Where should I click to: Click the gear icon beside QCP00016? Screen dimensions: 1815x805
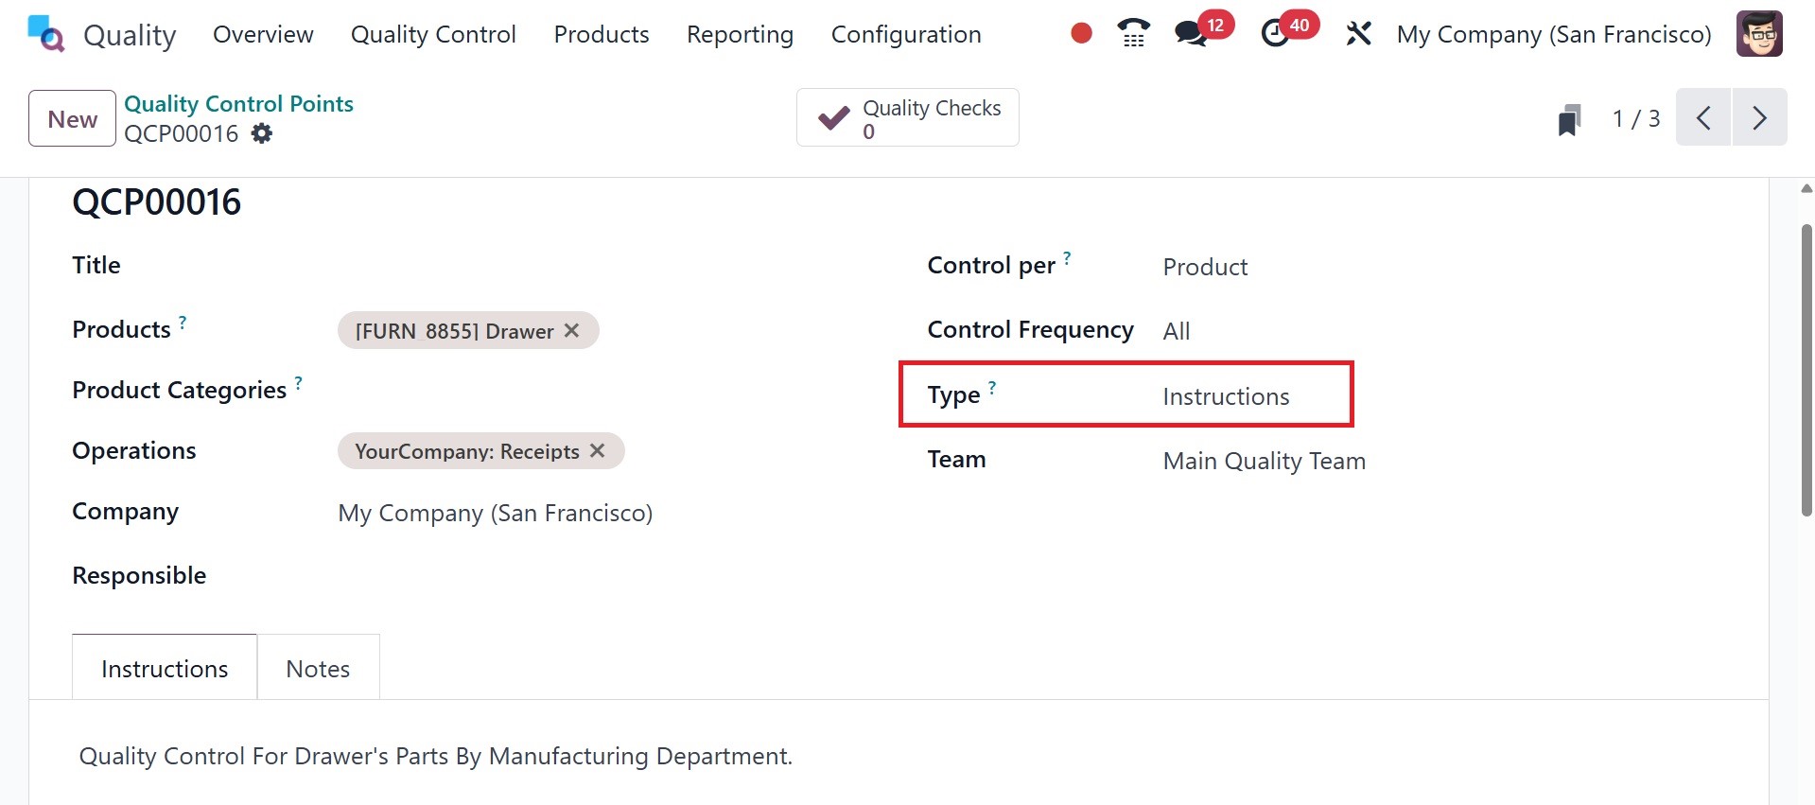tap(262, 133)
